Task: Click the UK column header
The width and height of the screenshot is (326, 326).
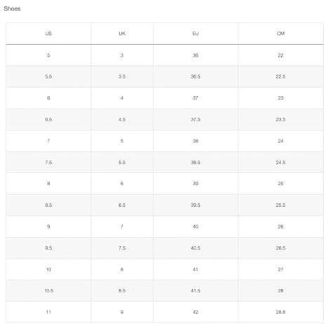Action: click(122, 34)
